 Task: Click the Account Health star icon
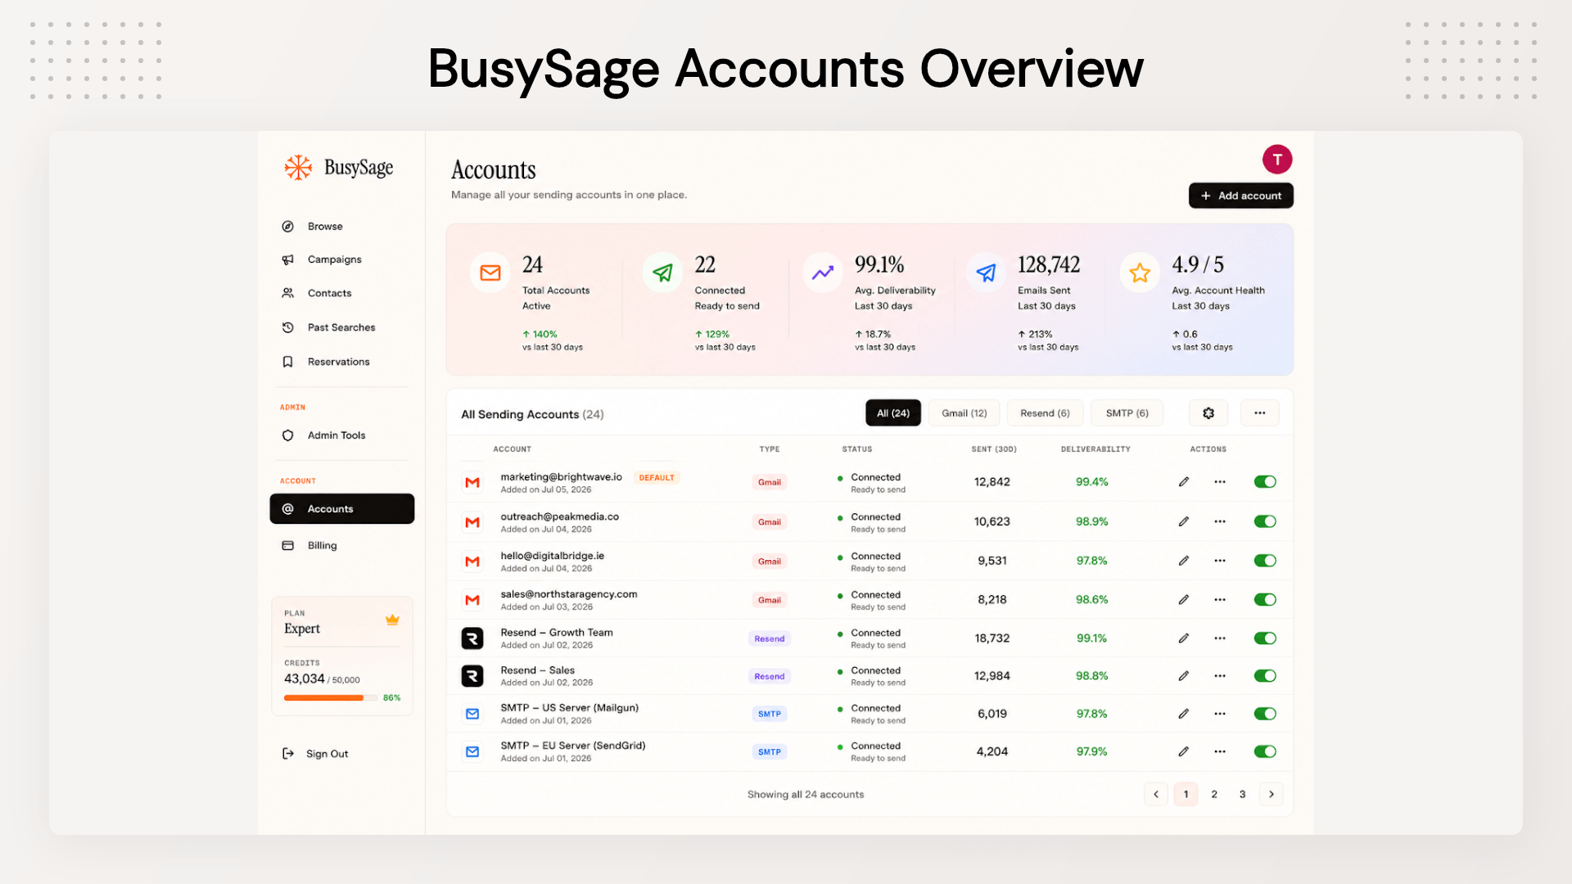click(x=1140, y=273)
